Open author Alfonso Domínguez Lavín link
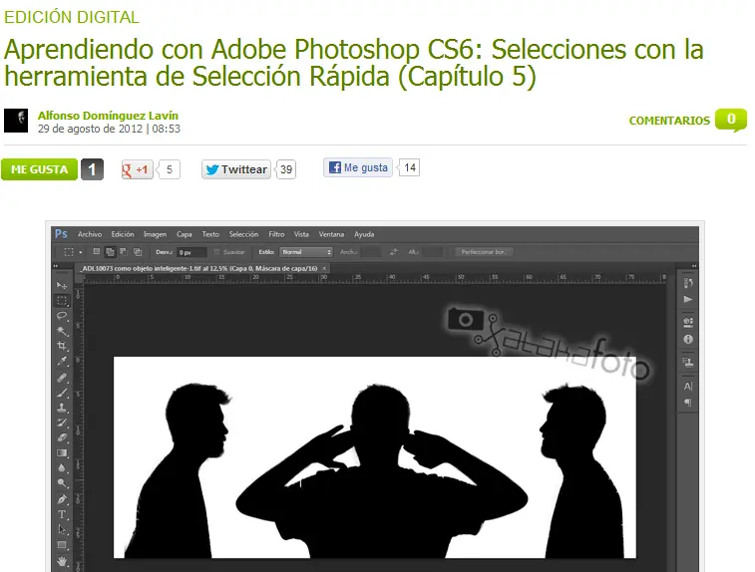This screenshot has width=755, height=572. click(108, 116)
